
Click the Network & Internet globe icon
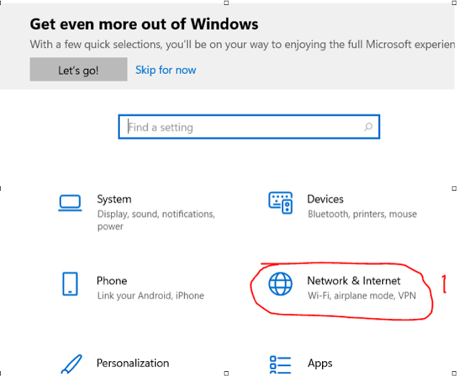click(280, 284)
